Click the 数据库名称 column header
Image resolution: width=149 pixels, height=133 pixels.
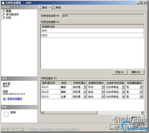(92, 27)
